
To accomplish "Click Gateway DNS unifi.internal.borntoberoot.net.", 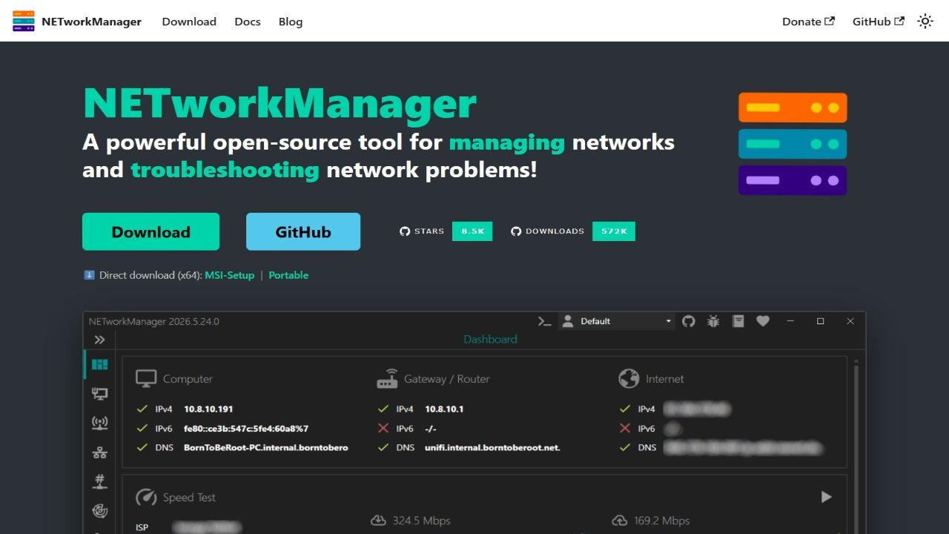I will pos(492,448).
